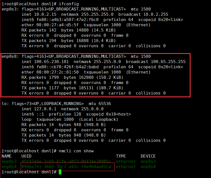Click RX packets 1799 value
This screenshot has width=211, height=178.
[x=54, y=77]
